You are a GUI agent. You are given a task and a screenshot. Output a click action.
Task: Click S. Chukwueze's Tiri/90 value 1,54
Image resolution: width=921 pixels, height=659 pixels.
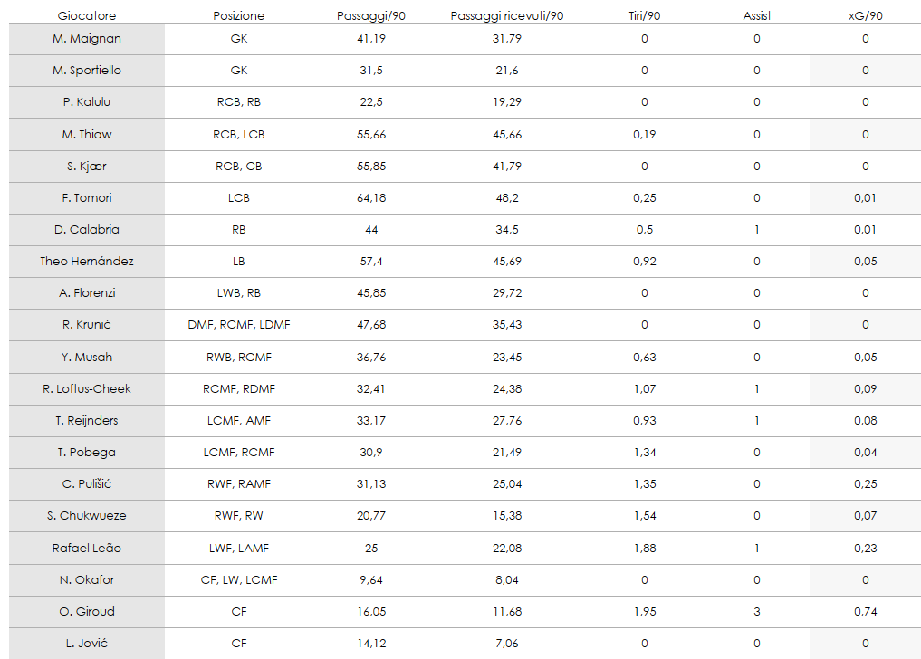point(645,516)
